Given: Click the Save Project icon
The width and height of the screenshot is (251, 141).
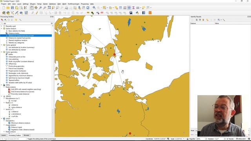Looking at the screenshot, I should (12, 8).
